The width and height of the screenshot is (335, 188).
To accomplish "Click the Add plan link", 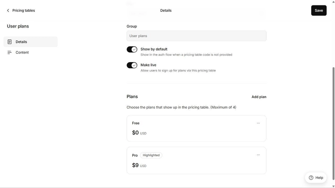I will click(259, 97).
